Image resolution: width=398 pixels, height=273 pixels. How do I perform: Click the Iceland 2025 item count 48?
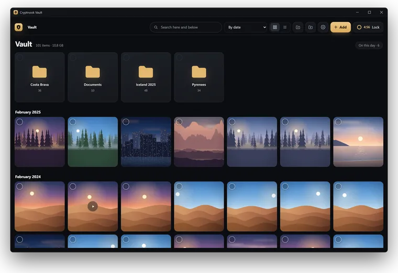tap(146, 90)
